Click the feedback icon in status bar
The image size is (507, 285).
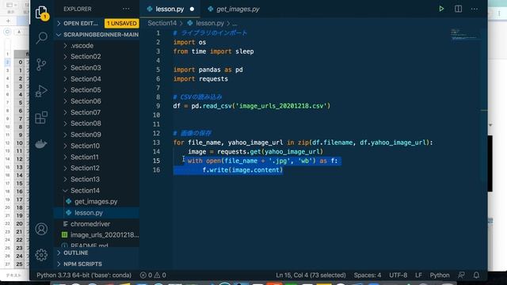click(x=461, y=275)
